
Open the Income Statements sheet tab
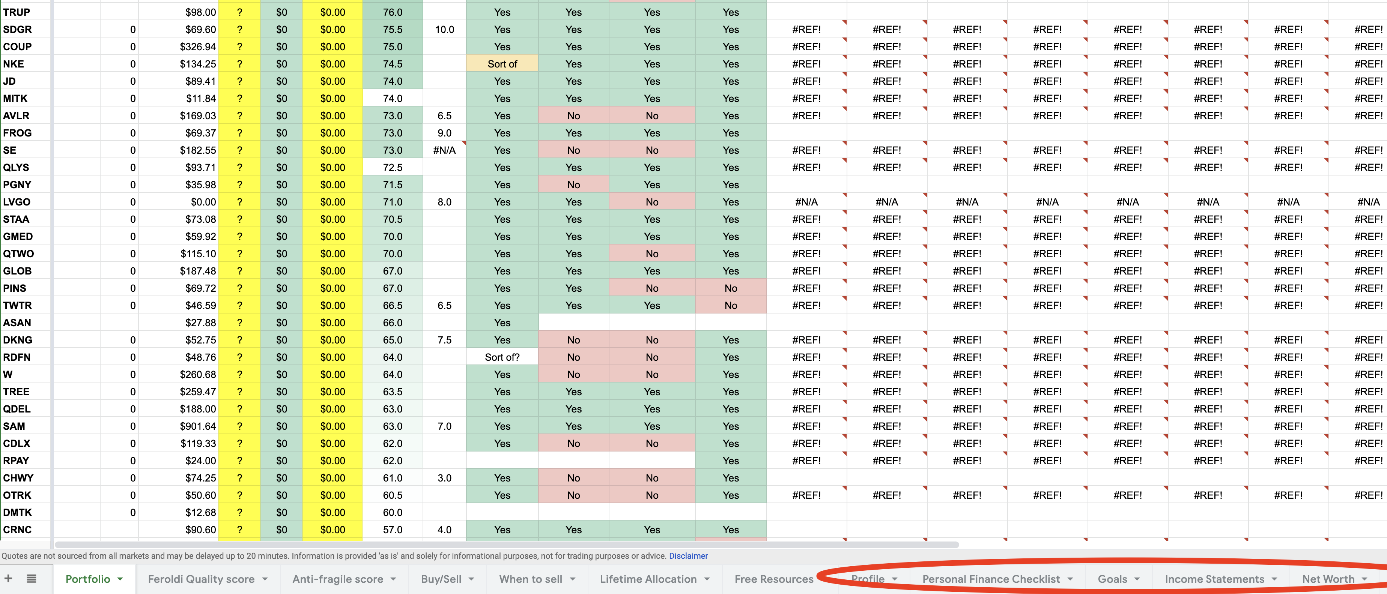click(x=1214, y=579)
